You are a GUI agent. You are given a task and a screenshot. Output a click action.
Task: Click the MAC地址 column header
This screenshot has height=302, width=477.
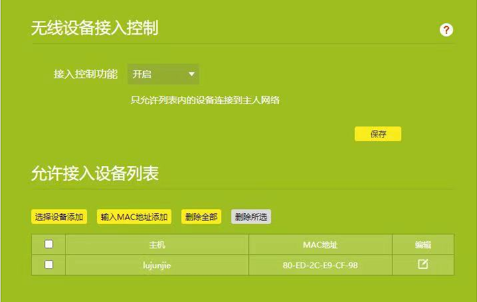coord(320,244)
